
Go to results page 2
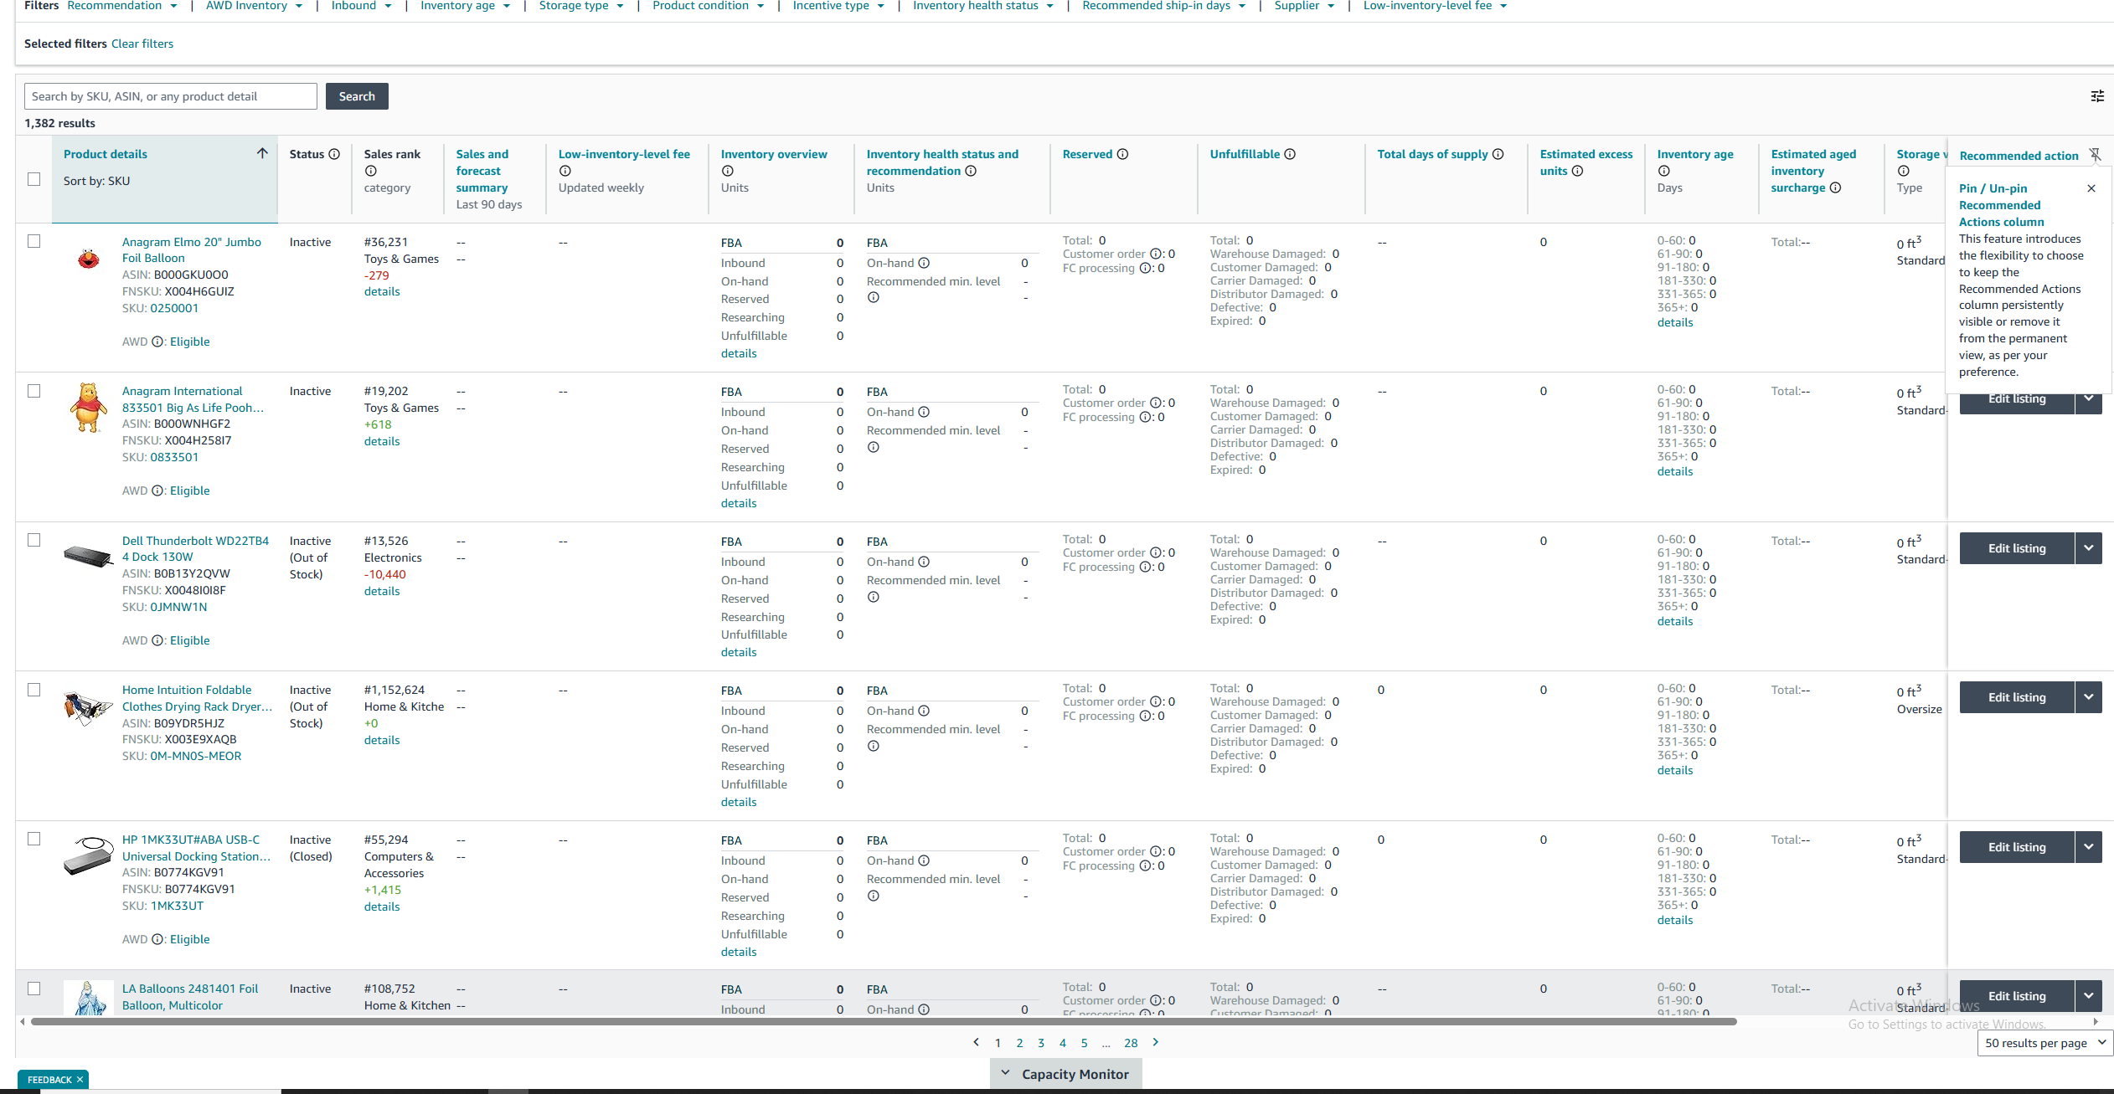click(x=1019, y=1043)
